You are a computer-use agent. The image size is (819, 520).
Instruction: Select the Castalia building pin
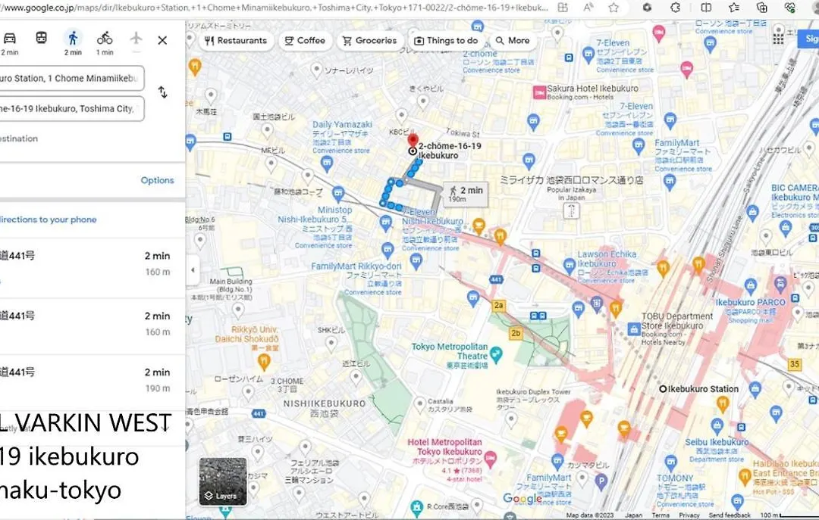pyautogui.click(x=419, y=404)
